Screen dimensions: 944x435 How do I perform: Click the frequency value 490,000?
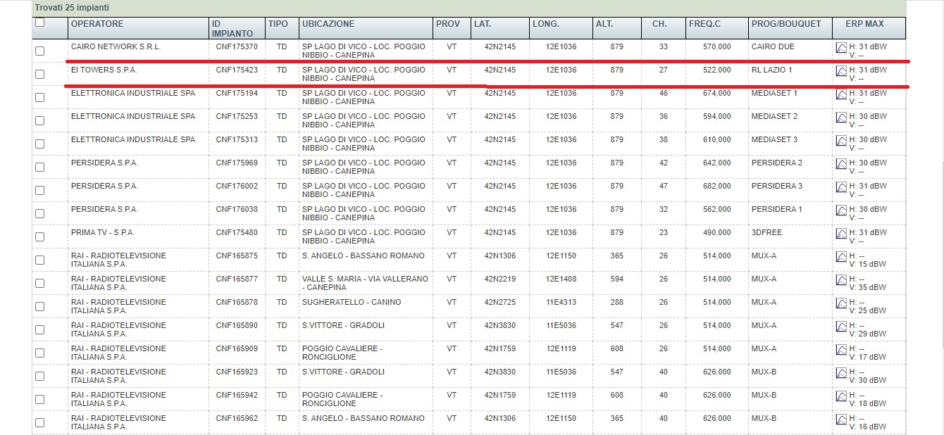[717, 232]
